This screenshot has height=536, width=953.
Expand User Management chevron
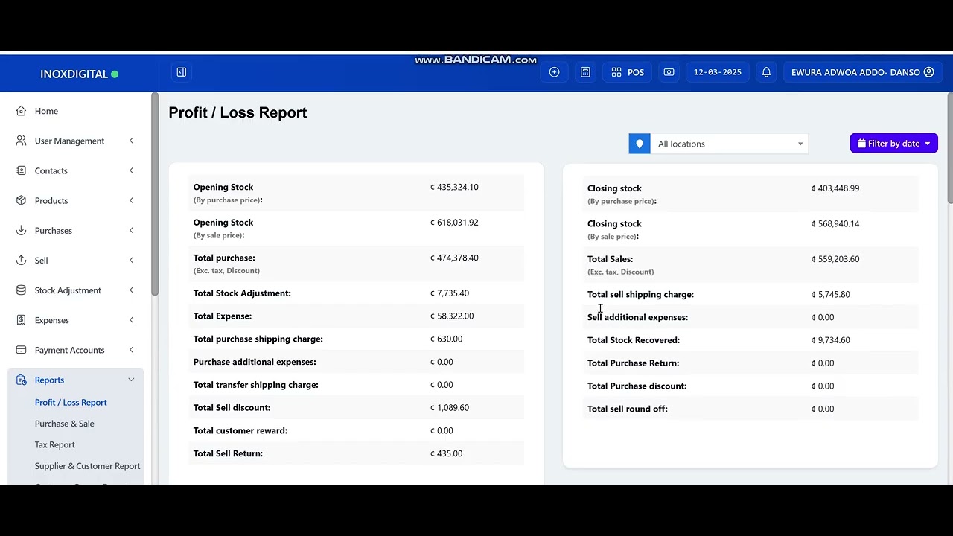click(131, 141)
